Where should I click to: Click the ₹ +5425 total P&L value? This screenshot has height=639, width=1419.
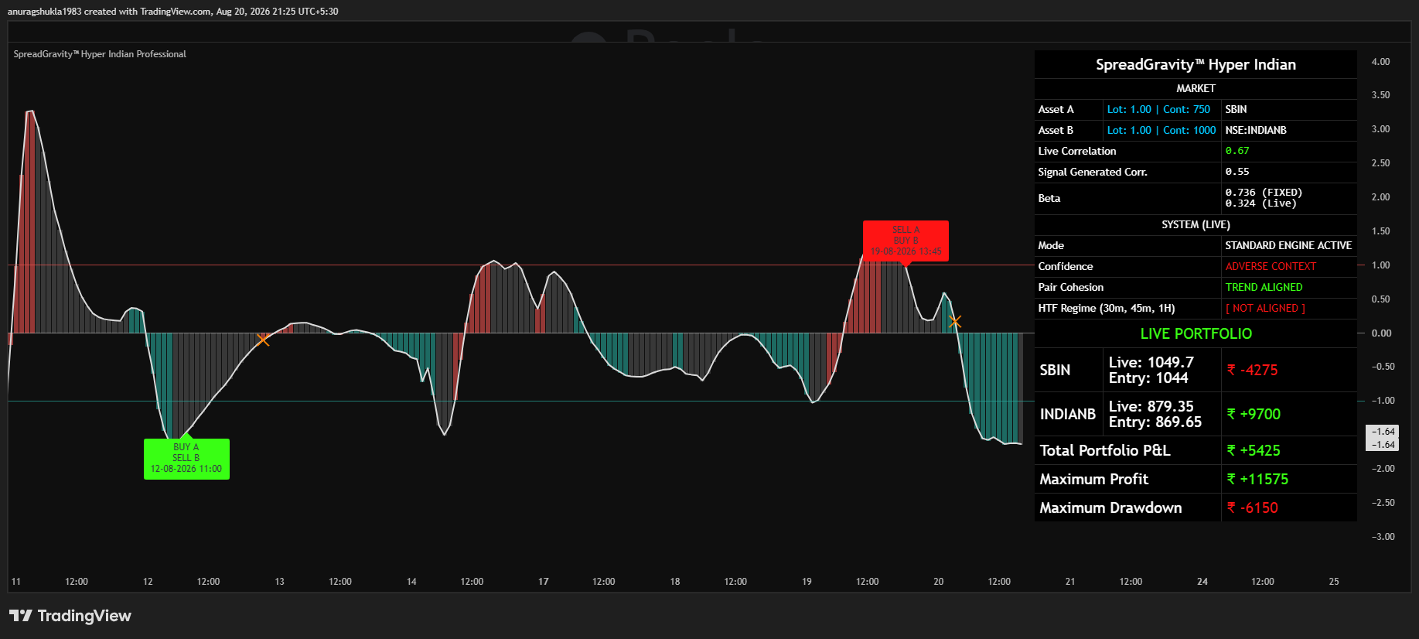(x=1254, y=451)
